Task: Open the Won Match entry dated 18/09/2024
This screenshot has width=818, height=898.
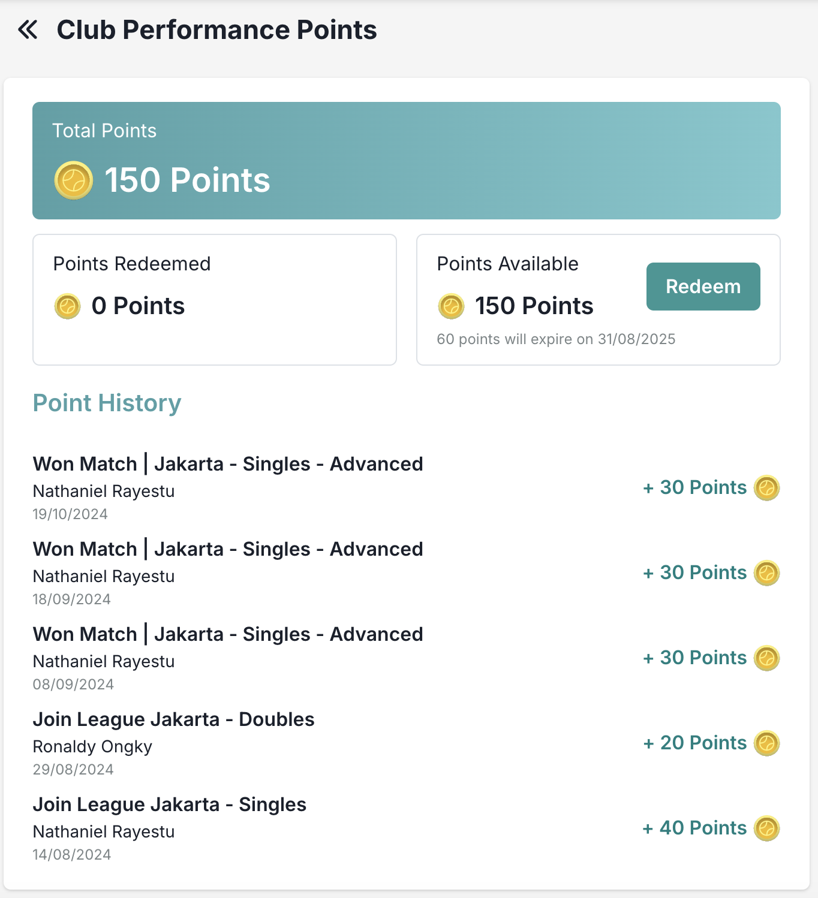Action: point(228,550)
